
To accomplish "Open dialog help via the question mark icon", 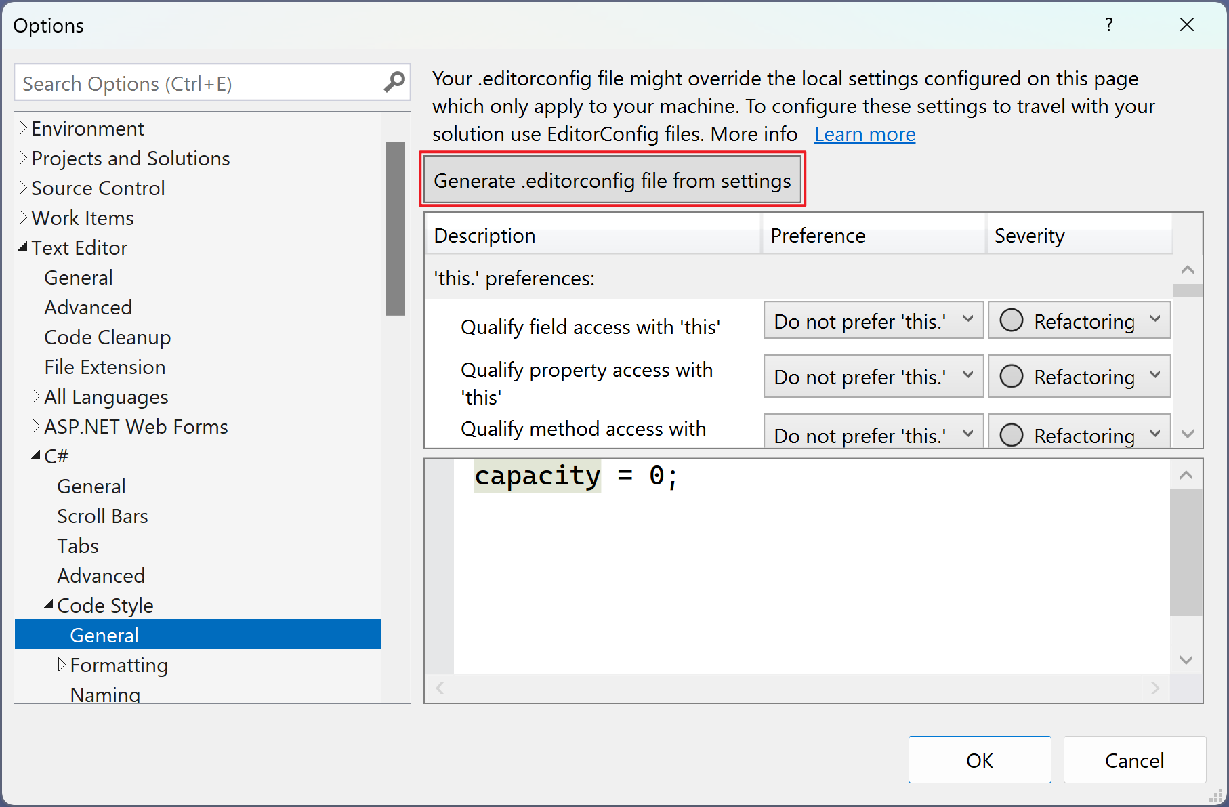I will click(1109, 24).
